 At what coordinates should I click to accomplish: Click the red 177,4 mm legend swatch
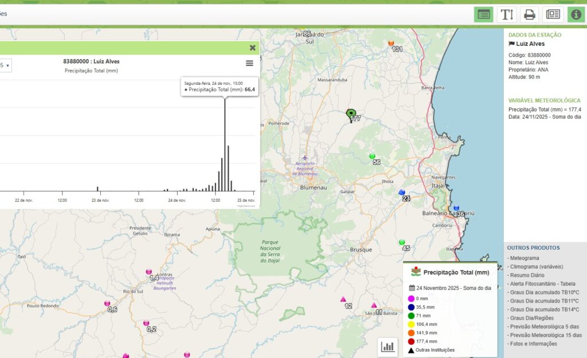tap(411, 341)
